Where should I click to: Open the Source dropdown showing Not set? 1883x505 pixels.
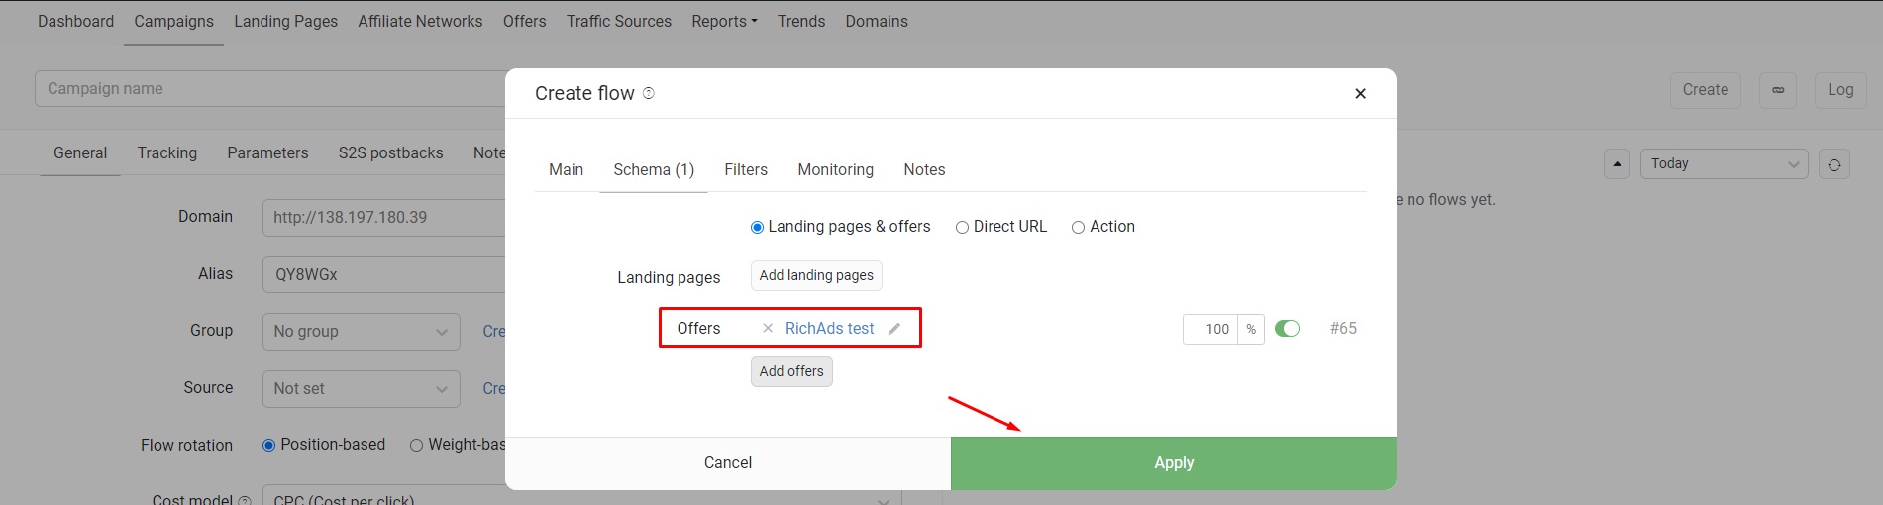pos(361,389)
